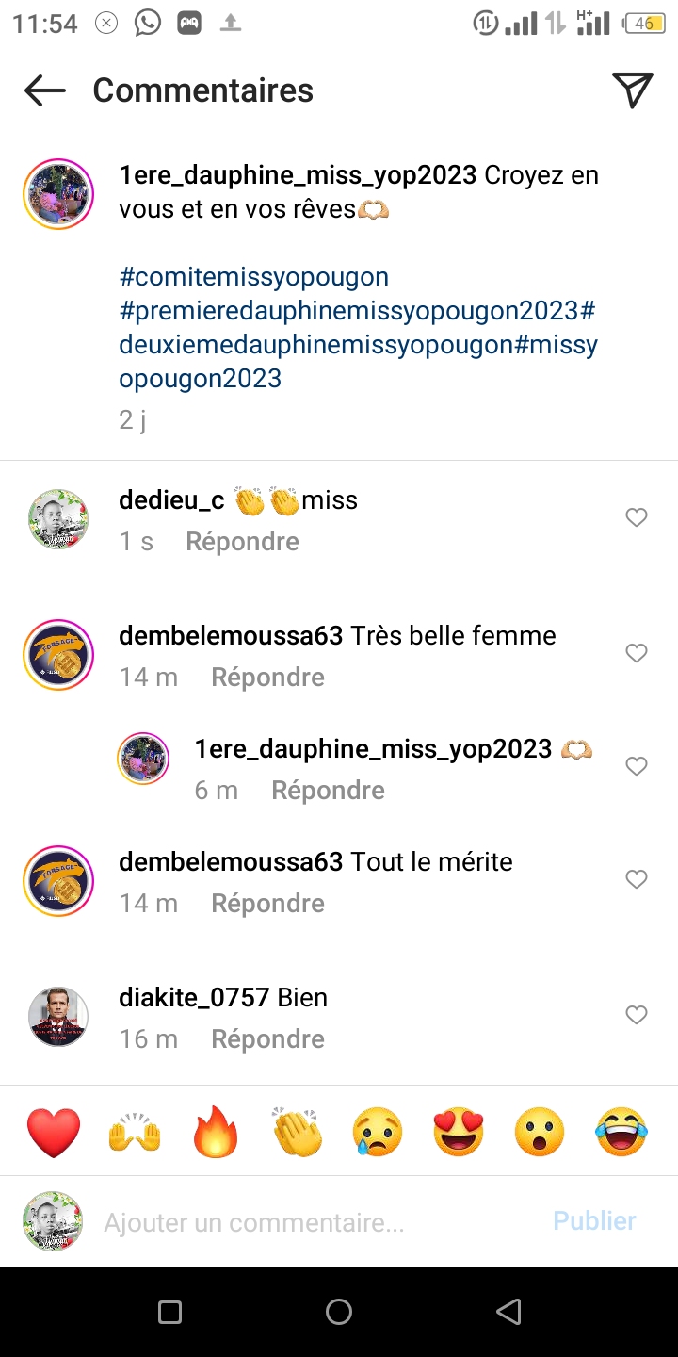Insert the crying sad face emoji
678x1357 pixels.
click(378, 1132)
